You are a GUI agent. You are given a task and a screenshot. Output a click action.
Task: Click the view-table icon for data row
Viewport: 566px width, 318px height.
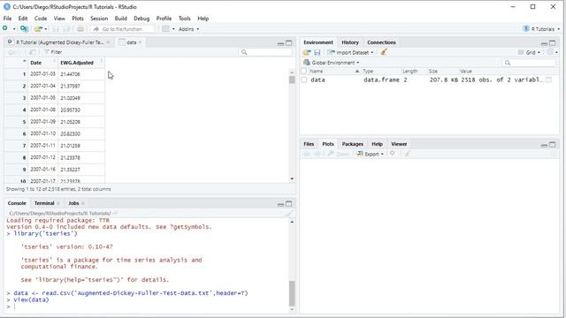pyautogui.click(x=548, y=80)
